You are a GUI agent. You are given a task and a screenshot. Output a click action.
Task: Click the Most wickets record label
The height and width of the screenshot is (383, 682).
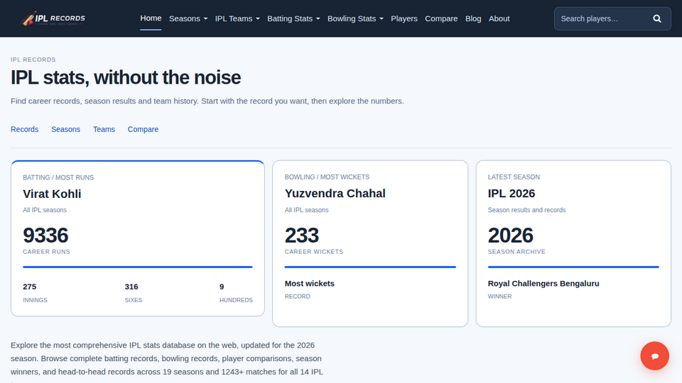tap(309, 284)
